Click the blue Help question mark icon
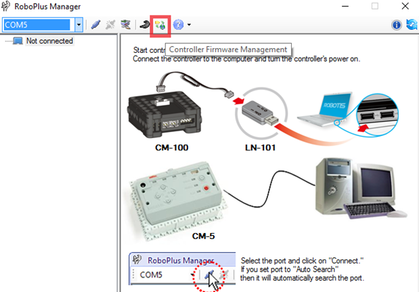419x292 pixels. 178,24
